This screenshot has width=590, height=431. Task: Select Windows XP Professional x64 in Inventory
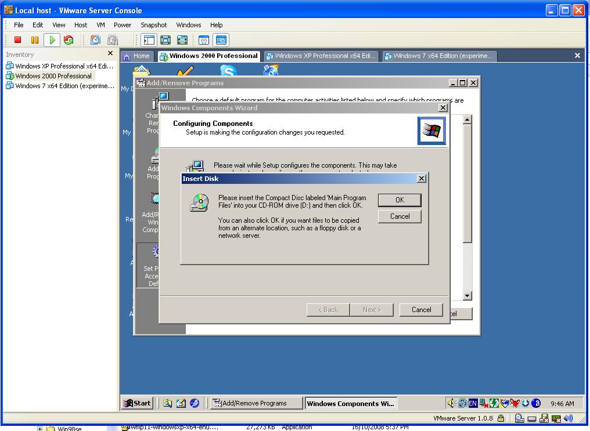pos(64,66)
